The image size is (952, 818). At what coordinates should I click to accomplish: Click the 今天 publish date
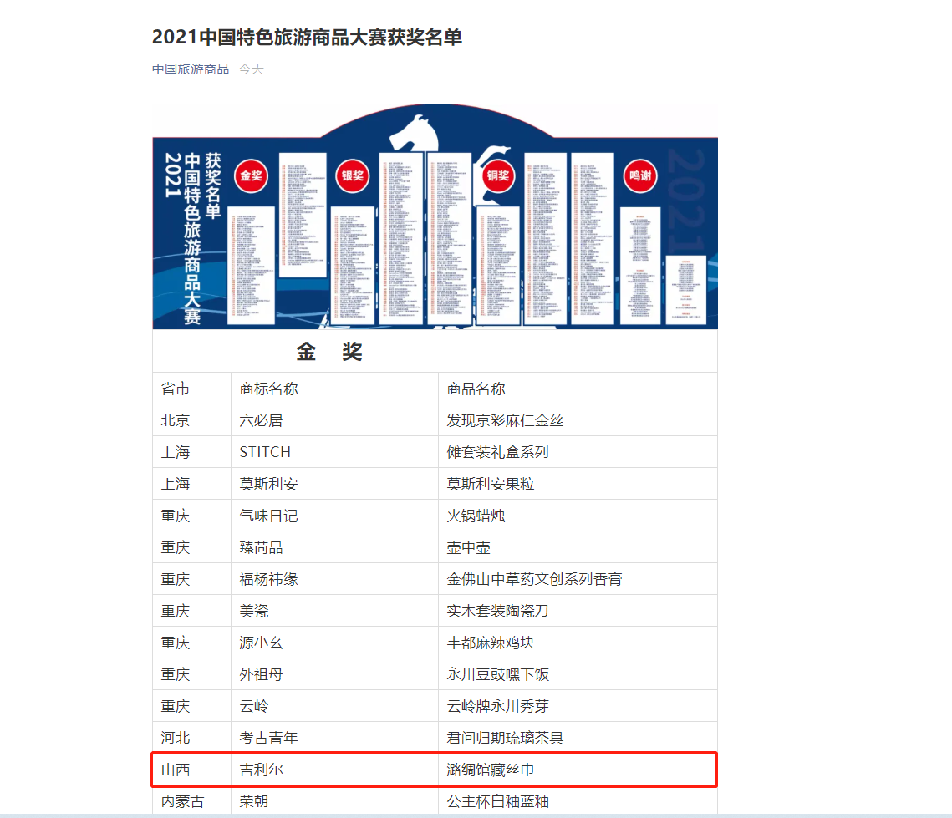252,69
